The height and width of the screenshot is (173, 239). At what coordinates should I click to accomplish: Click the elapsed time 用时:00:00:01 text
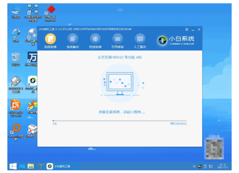click(178, 124)
